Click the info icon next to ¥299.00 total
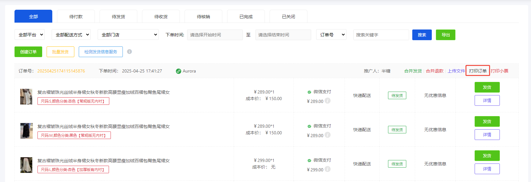This screenshot has height=182, width=531. 328,169
